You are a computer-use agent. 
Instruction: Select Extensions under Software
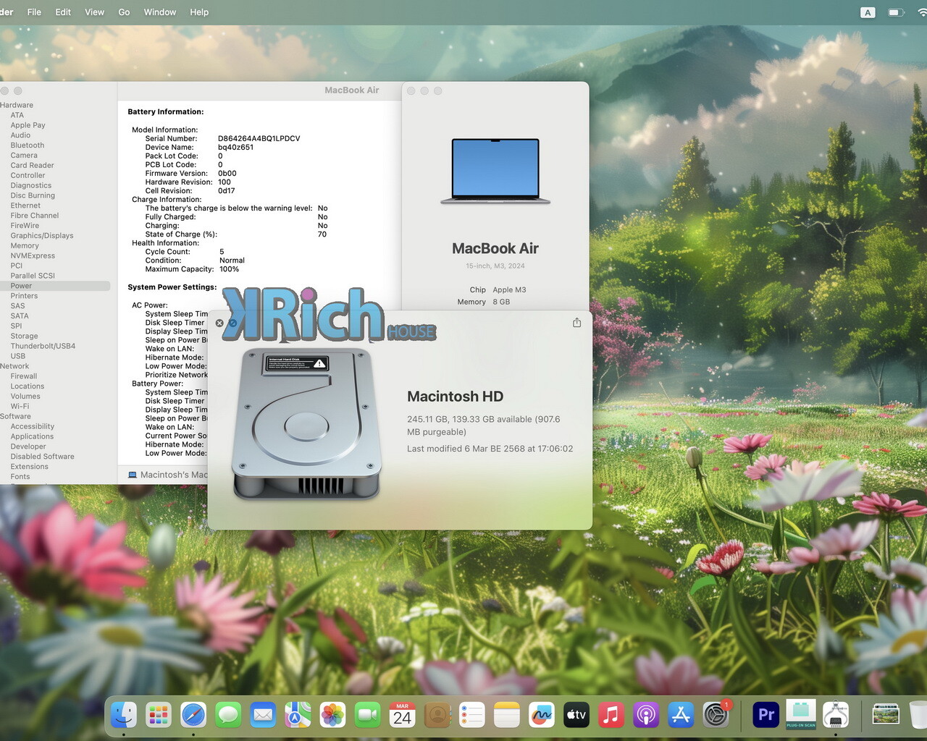30,467
